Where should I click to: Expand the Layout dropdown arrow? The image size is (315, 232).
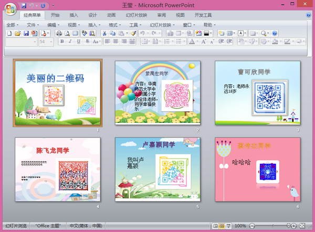[x=234, y=33]
